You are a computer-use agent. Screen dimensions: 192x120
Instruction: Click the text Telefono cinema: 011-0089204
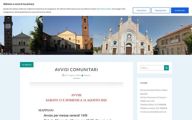154,108
